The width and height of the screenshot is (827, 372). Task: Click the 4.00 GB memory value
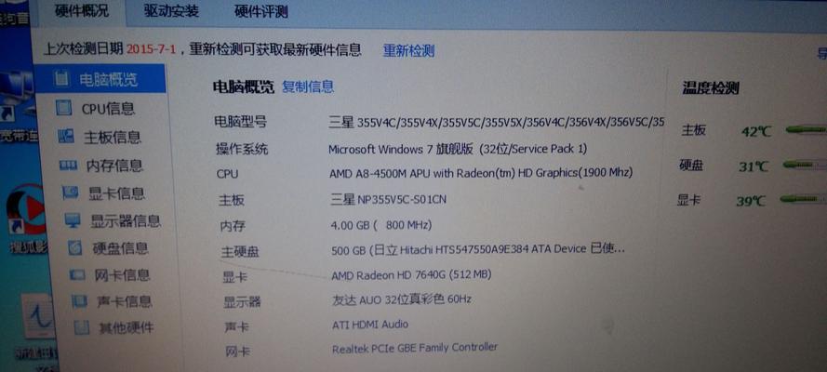[381, 225]
